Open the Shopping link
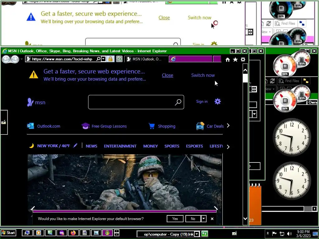This screenshot has width=319, height=239. pyautogui.click(x=166, y=126)
